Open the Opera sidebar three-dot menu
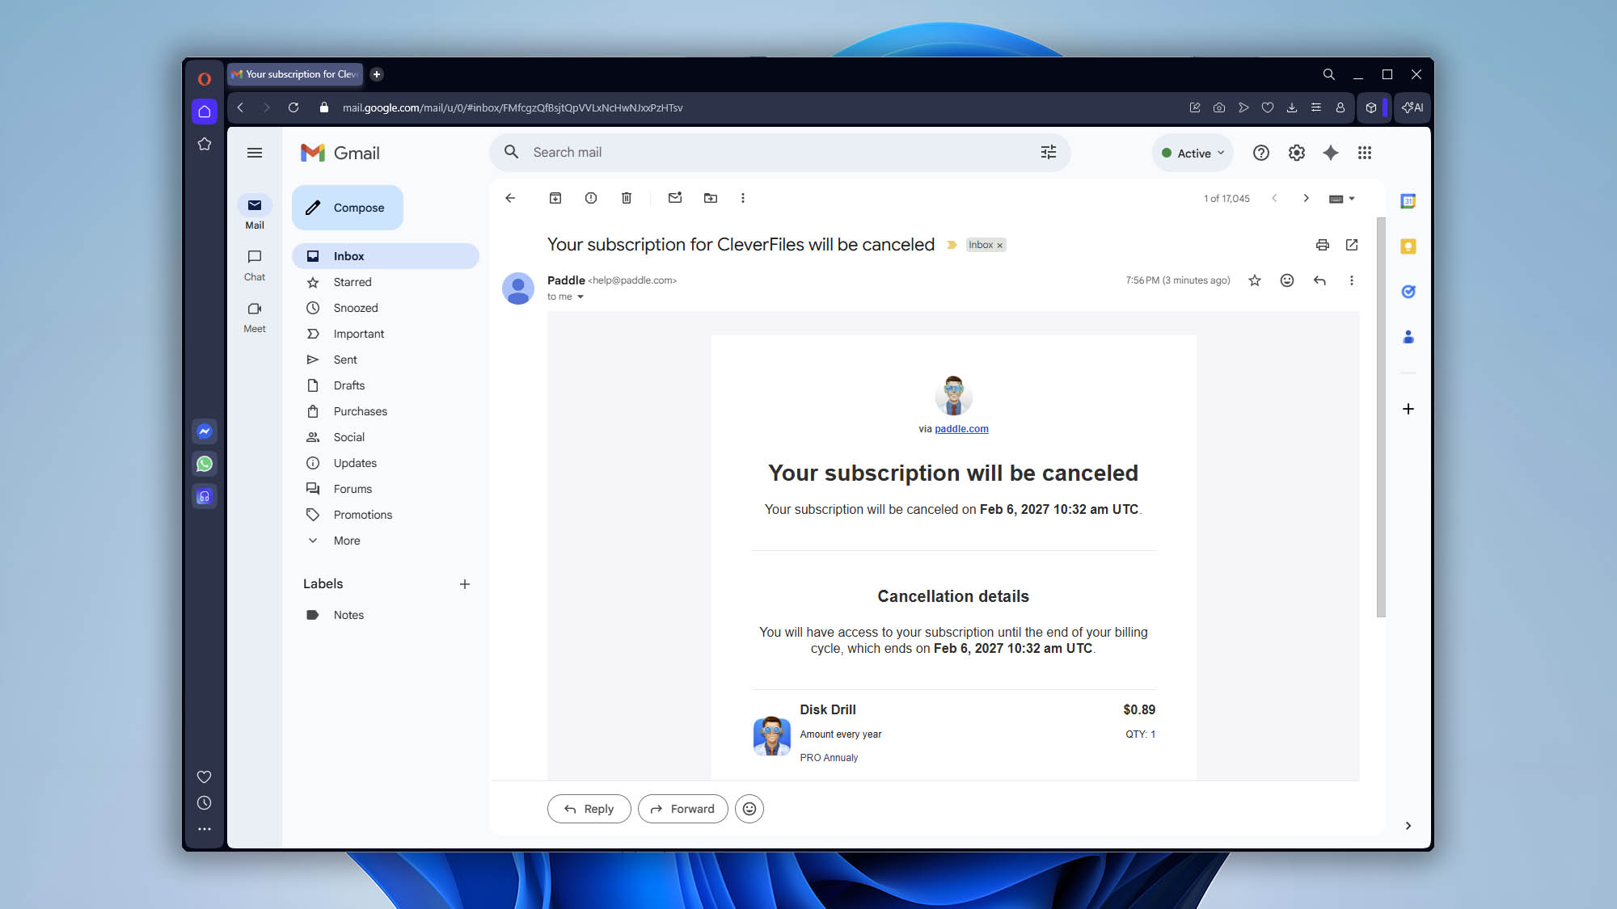The height and width of the screenshot is (909, 1617). pyautogui.click(x=205, y=829)
